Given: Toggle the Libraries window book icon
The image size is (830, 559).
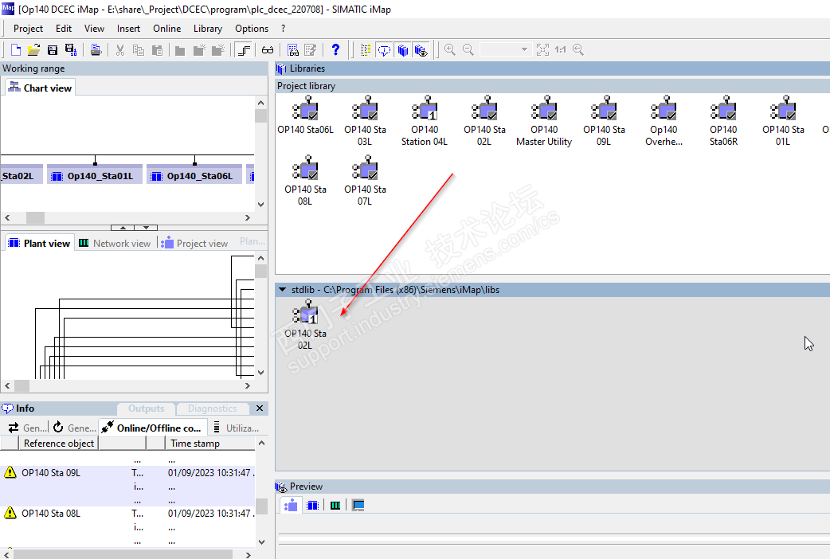Looking at the screenshot, I should click(x=403, y=49).
